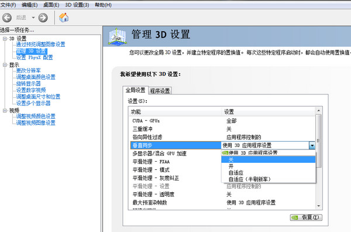Open 设置多个显示器 link
This screenshot has height=232, width=351.
tap(33, 103)
